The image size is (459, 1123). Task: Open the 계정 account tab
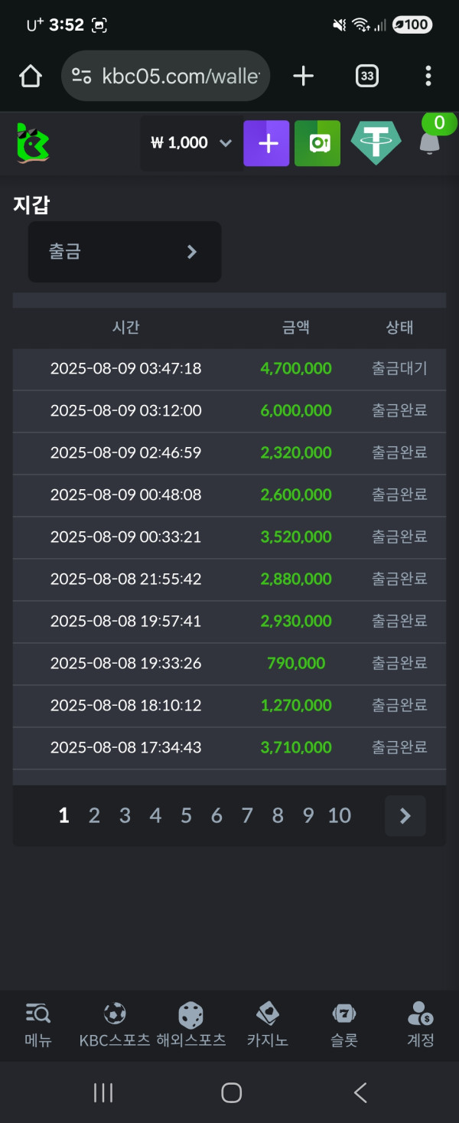(421, 1025)
